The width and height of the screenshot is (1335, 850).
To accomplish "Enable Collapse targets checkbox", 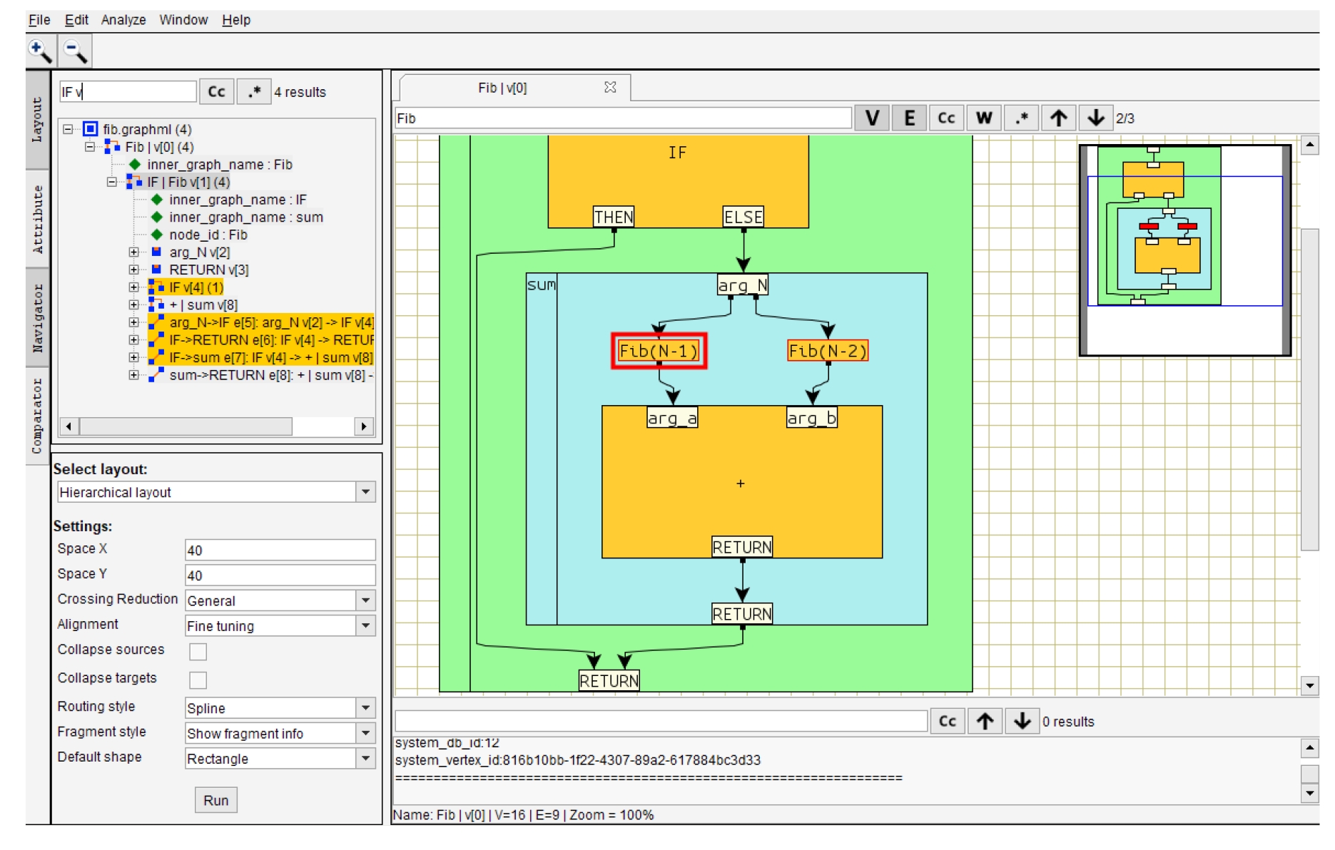I will pos(198,680).
